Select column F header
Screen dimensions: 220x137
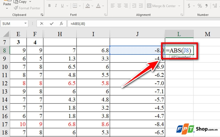coord(35,34)
